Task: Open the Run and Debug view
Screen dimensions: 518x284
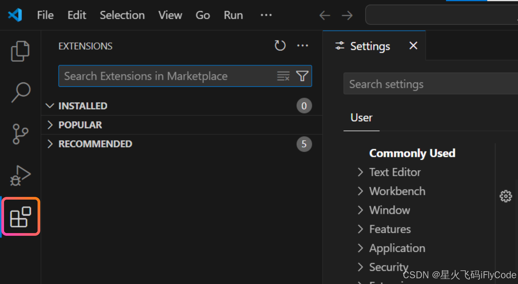Action: coord(20,175)
